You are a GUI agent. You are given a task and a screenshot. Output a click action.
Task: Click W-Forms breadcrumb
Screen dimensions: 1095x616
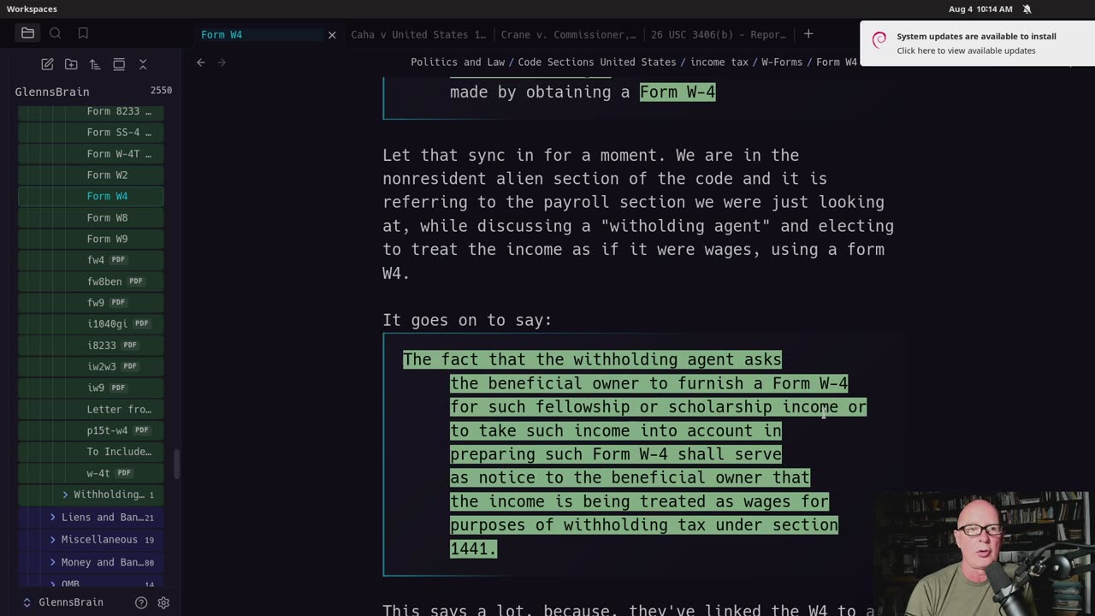pos(782,62)
